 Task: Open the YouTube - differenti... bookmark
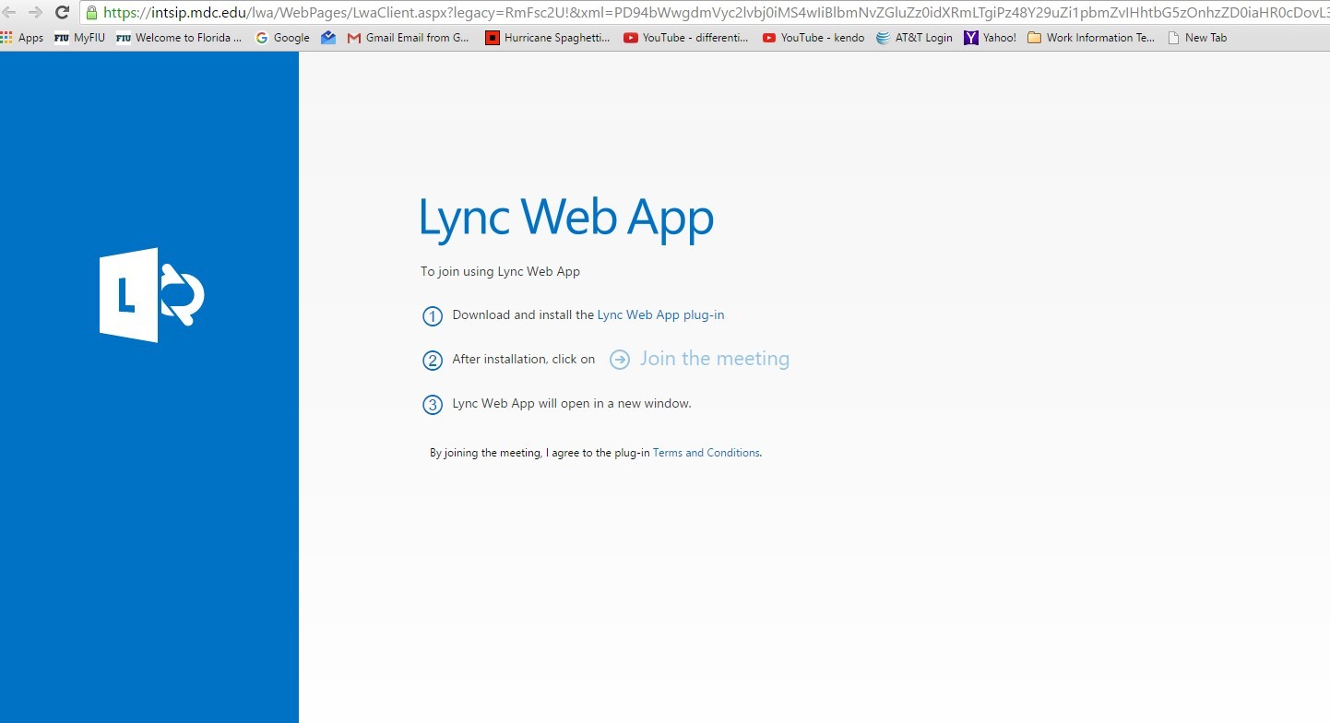[x=686, y=38]
